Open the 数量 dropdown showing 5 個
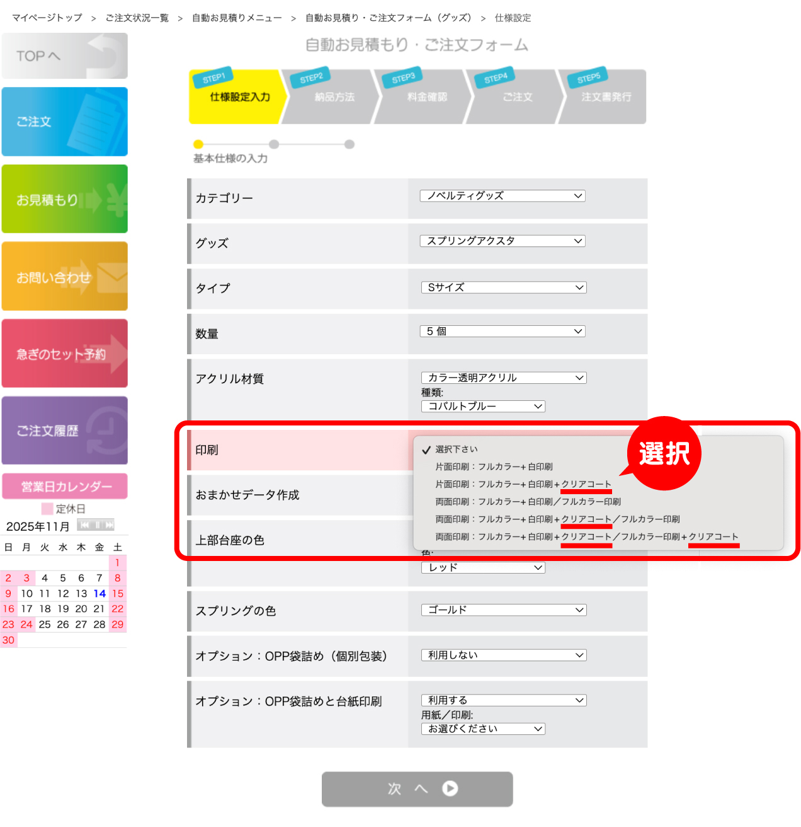Image resolution: width=801 pixels, height=827 pixels. [x=503, y=332]
